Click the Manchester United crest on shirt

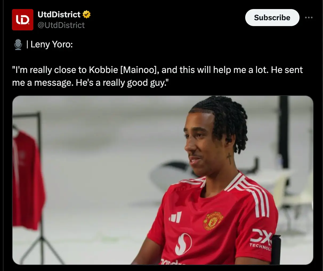pos(213,221)
